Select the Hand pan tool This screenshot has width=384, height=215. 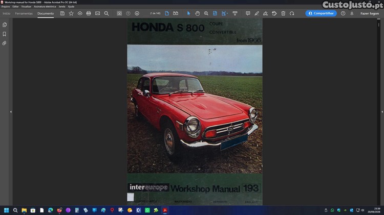(x=198, y=13)
